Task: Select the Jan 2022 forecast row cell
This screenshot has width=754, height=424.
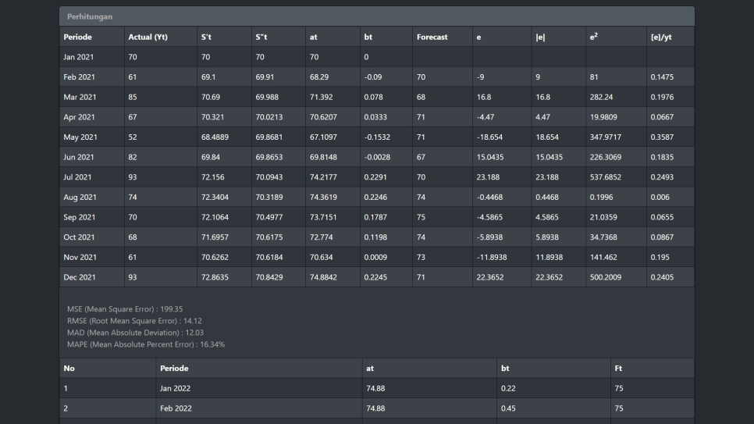Action: [x=175, y=388]
